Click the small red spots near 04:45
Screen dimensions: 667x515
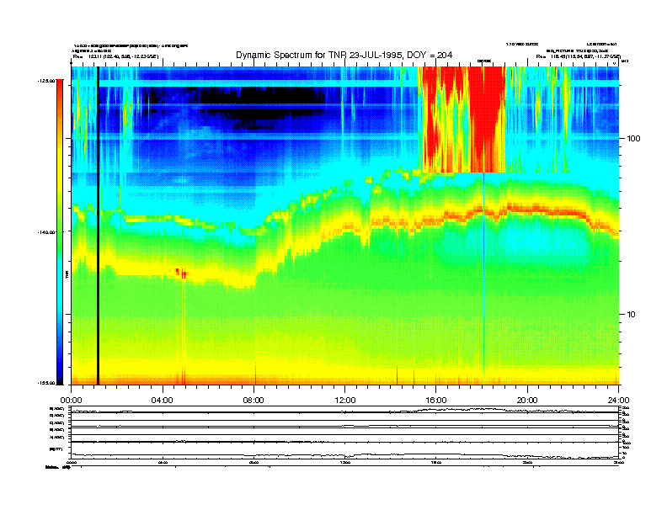point(181,273)
